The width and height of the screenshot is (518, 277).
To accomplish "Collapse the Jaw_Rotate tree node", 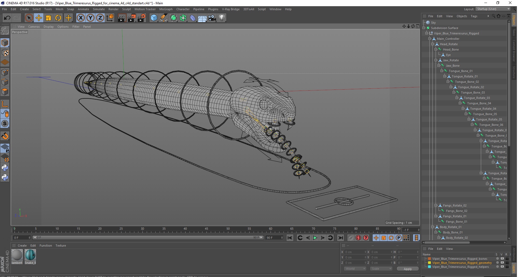I will pos(436,60).
